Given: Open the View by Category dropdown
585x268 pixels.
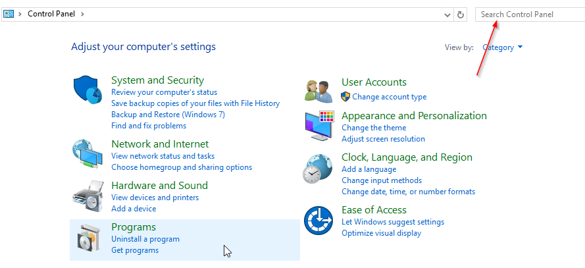Looking at the screenshot, I should [503, 47].
